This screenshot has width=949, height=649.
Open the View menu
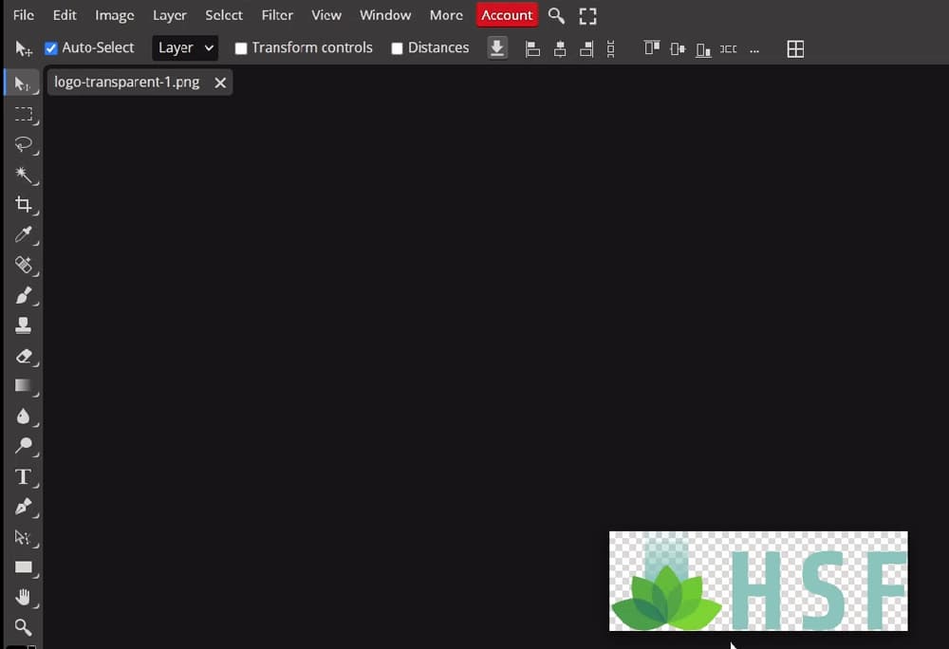[x=326, y=15]
